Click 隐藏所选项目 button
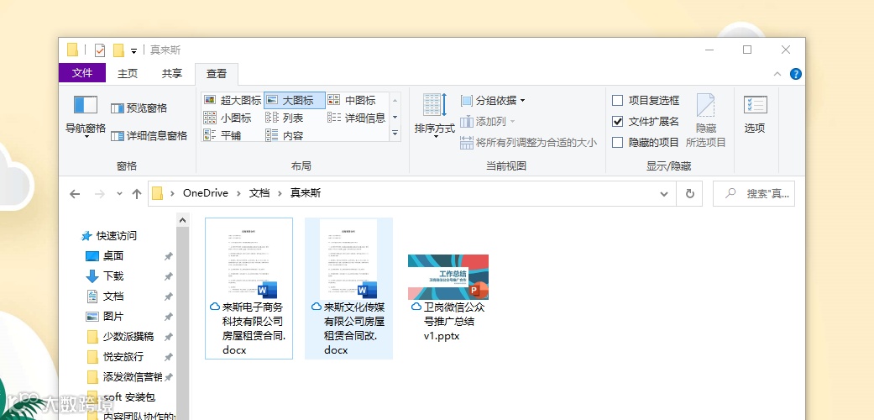The image size is (874, 420). 706,120
